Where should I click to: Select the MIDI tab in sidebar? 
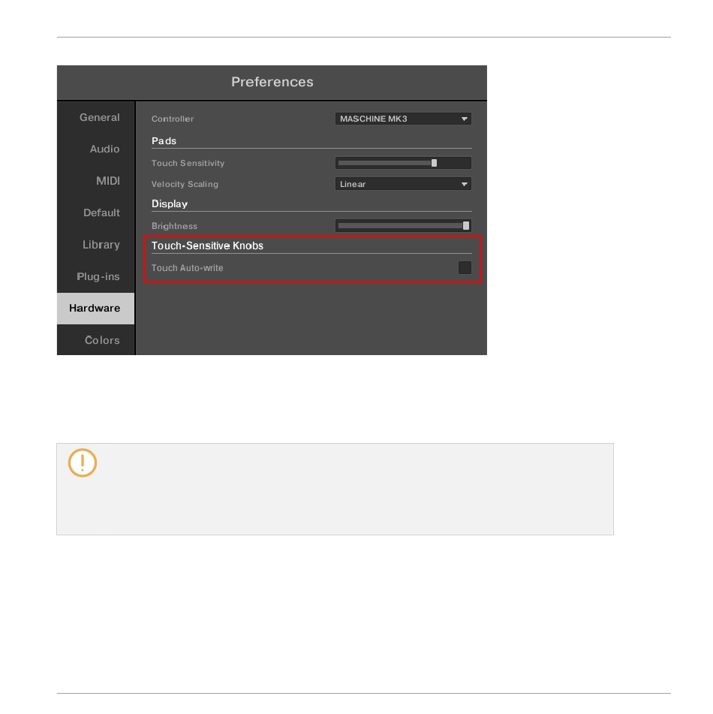(107, 181)
